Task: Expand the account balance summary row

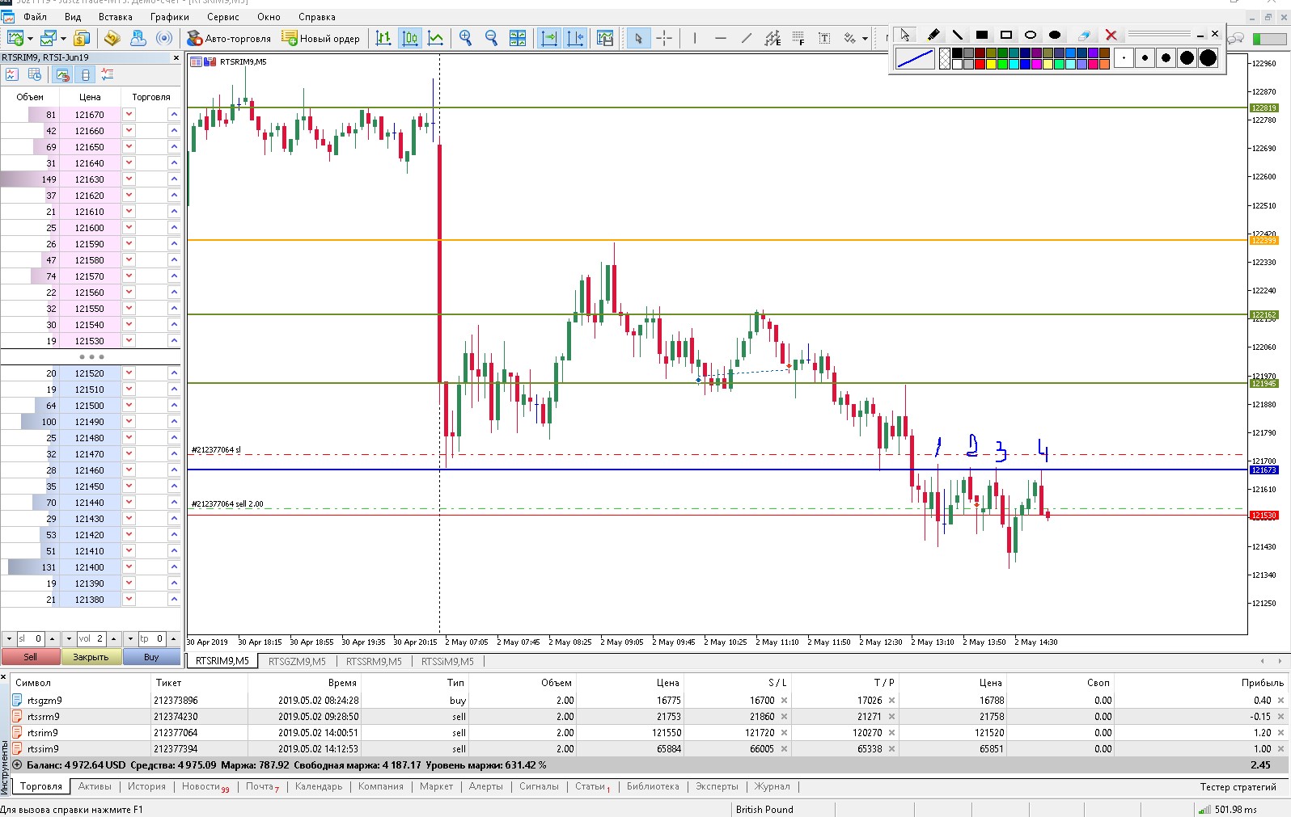Action: (x=18, y=764)
